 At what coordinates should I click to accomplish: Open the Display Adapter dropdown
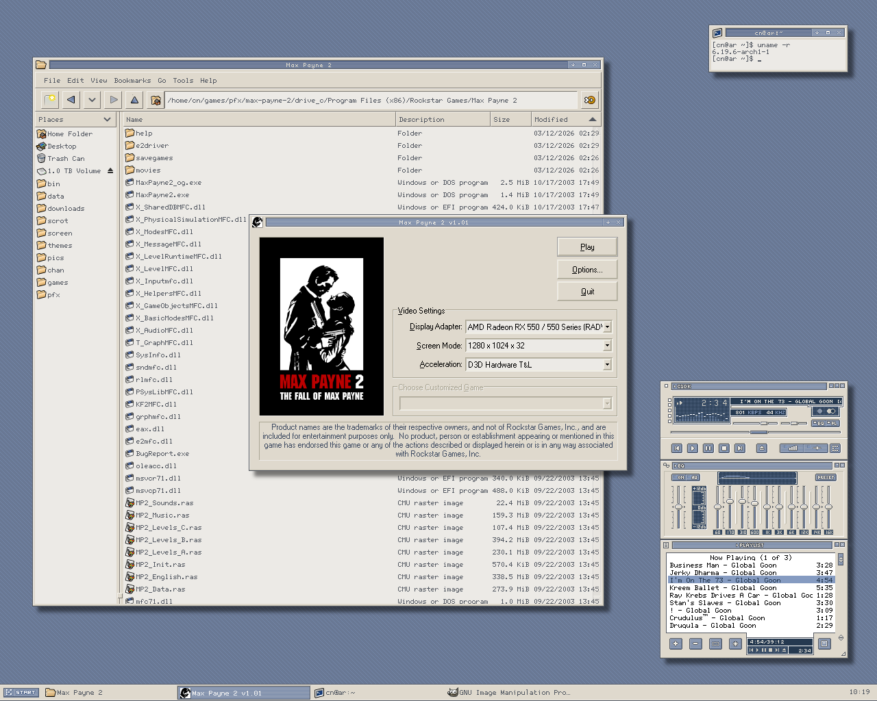[607, 327]
